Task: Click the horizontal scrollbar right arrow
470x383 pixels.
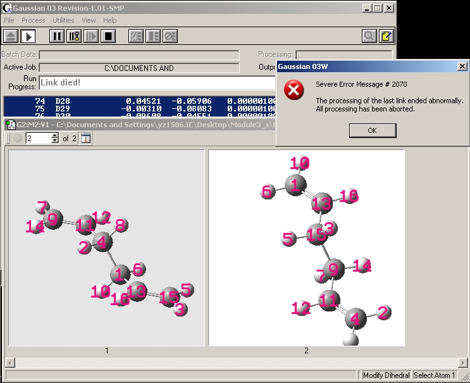Action: click(x=462, y=363)
